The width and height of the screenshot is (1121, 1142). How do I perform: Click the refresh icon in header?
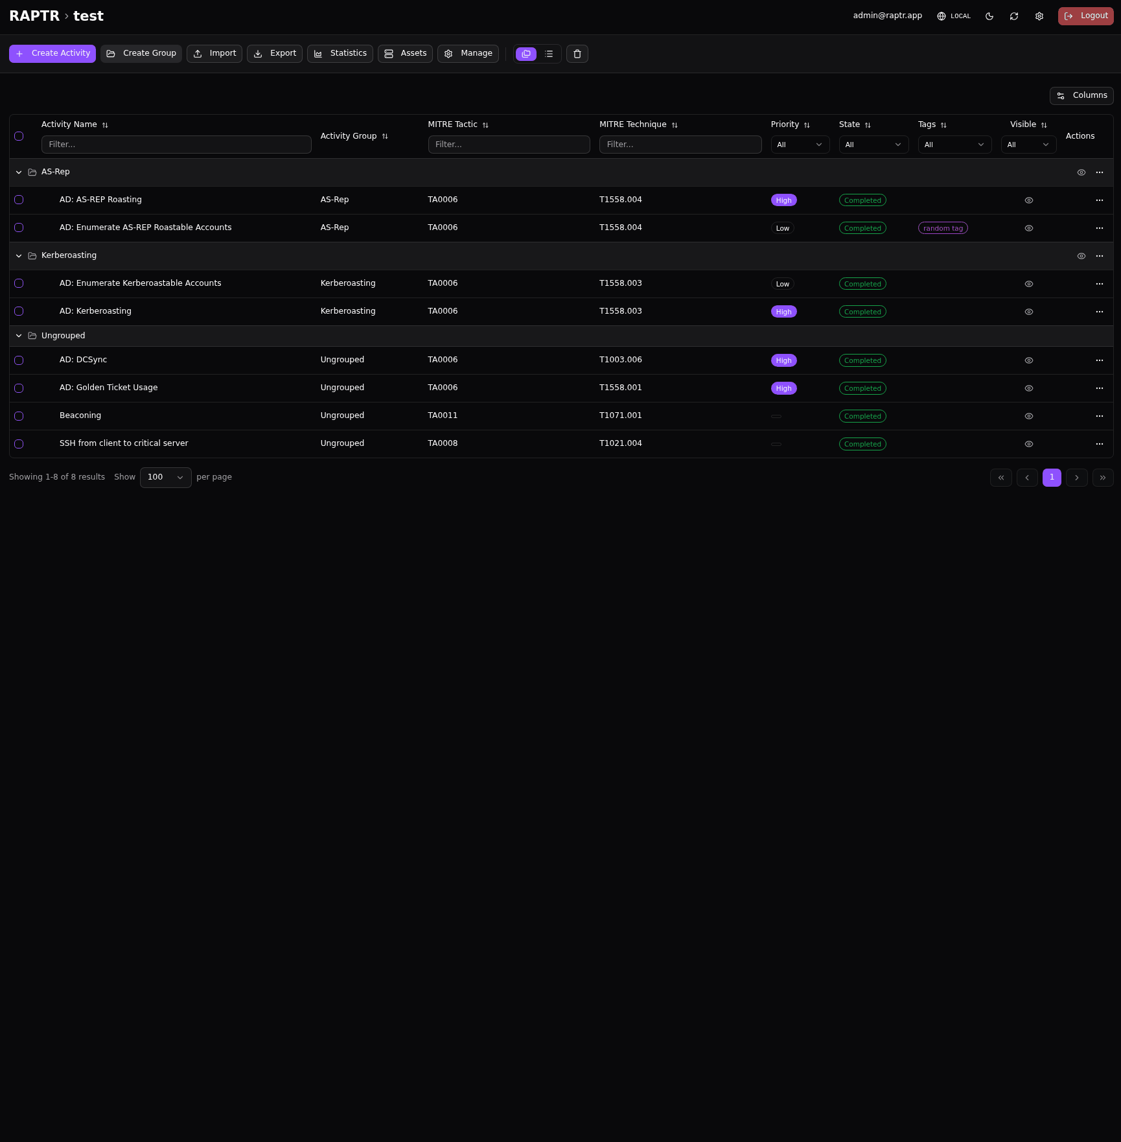coord(1014,16)
